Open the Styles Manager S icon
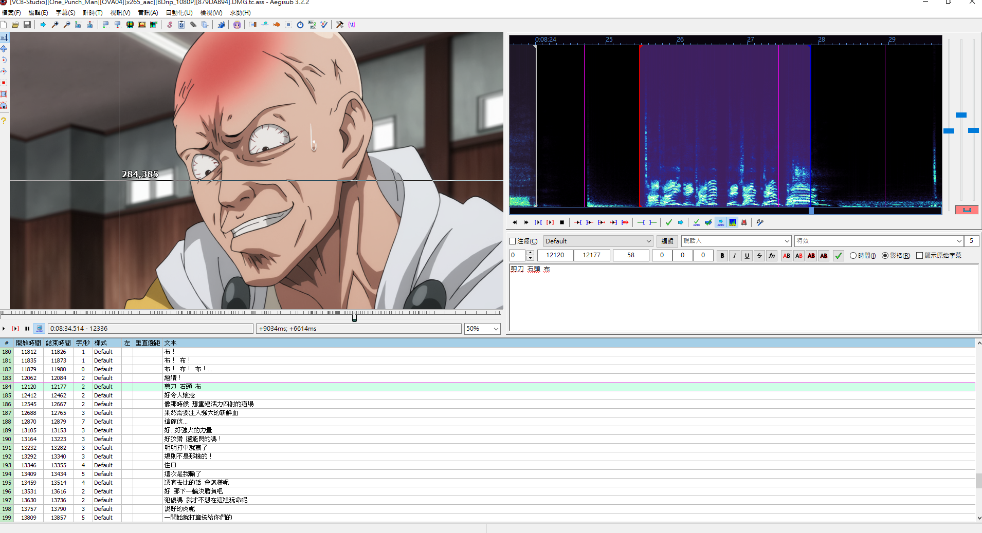The height and width of the screenshot is (533, 982). (x=170, y=25)
